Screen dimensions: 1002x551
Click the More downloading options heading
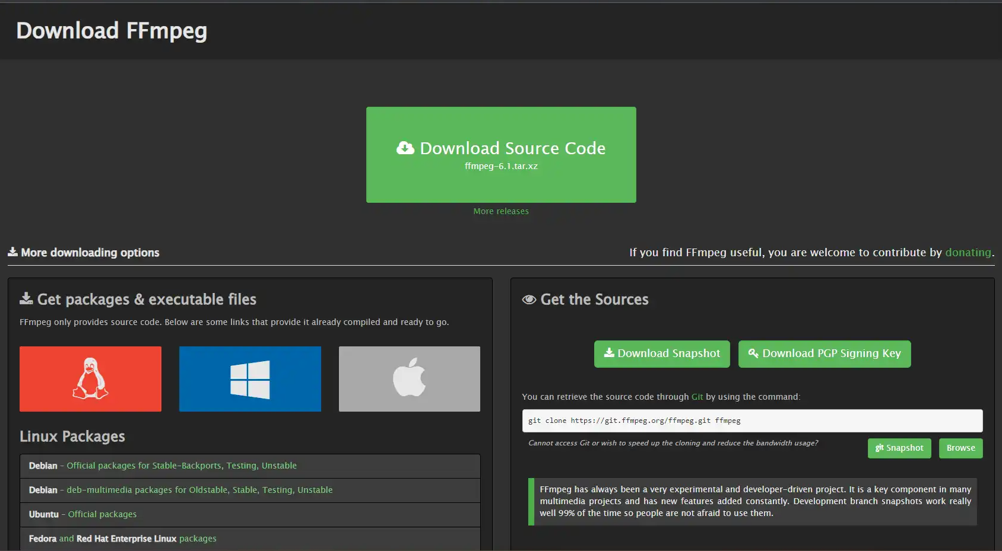point(90,253)
